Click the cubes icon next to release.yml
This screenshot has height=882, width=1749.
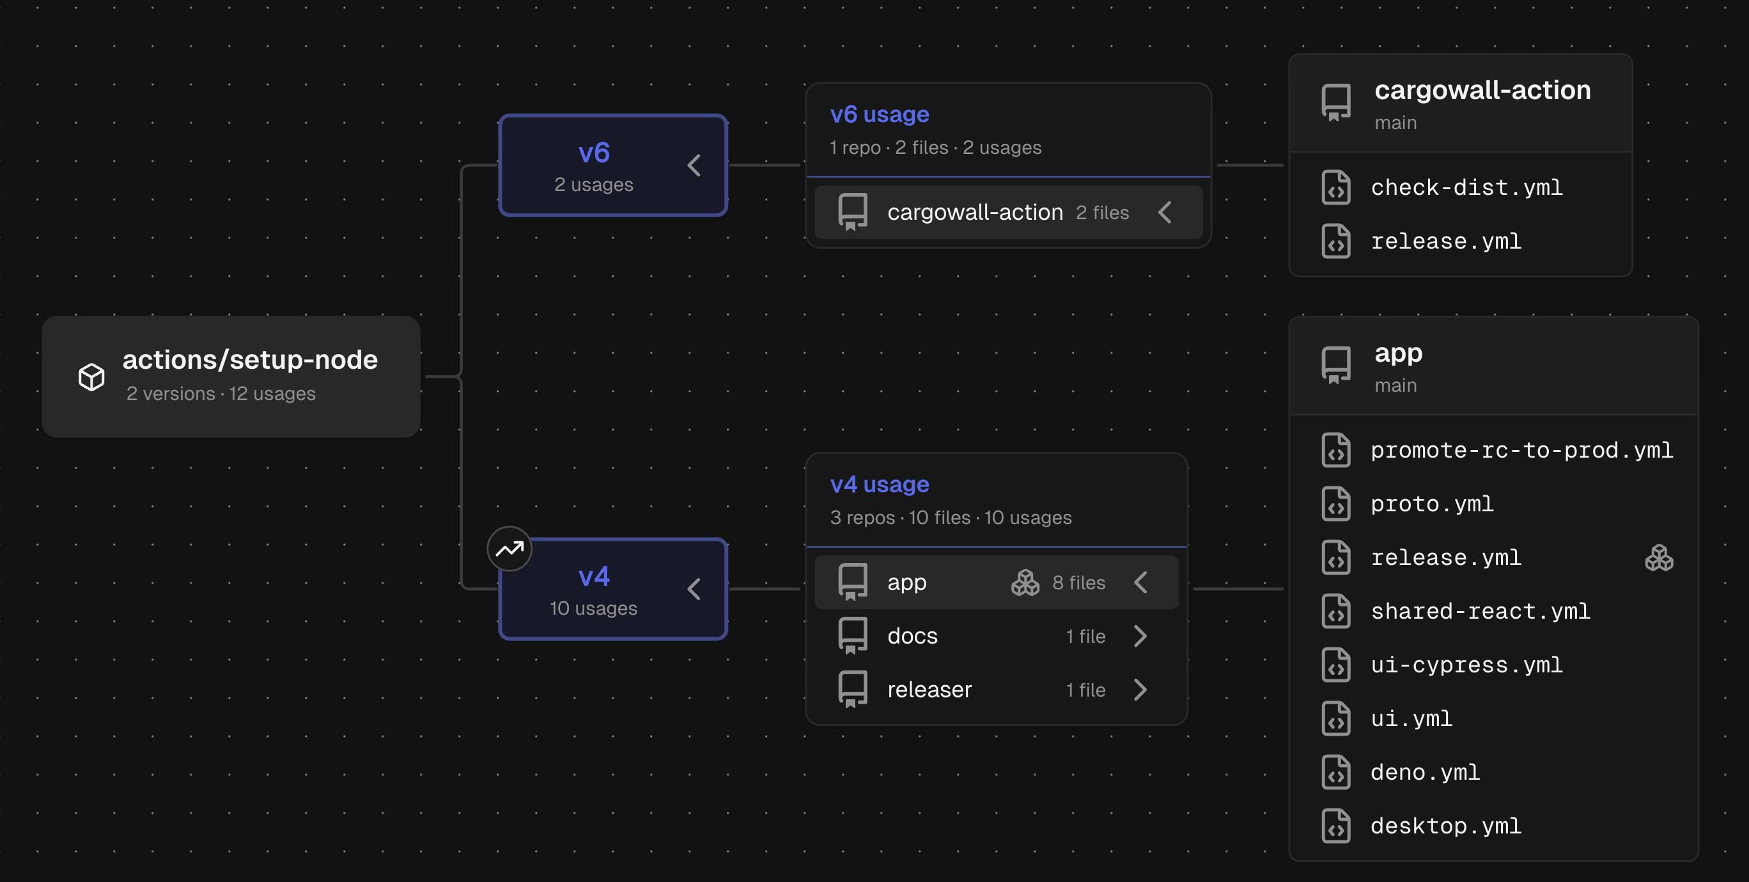click(1659, 558)
